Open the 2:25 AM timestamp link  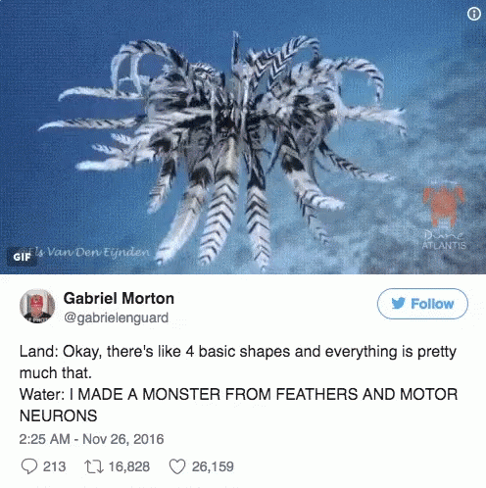pos(44,439)
